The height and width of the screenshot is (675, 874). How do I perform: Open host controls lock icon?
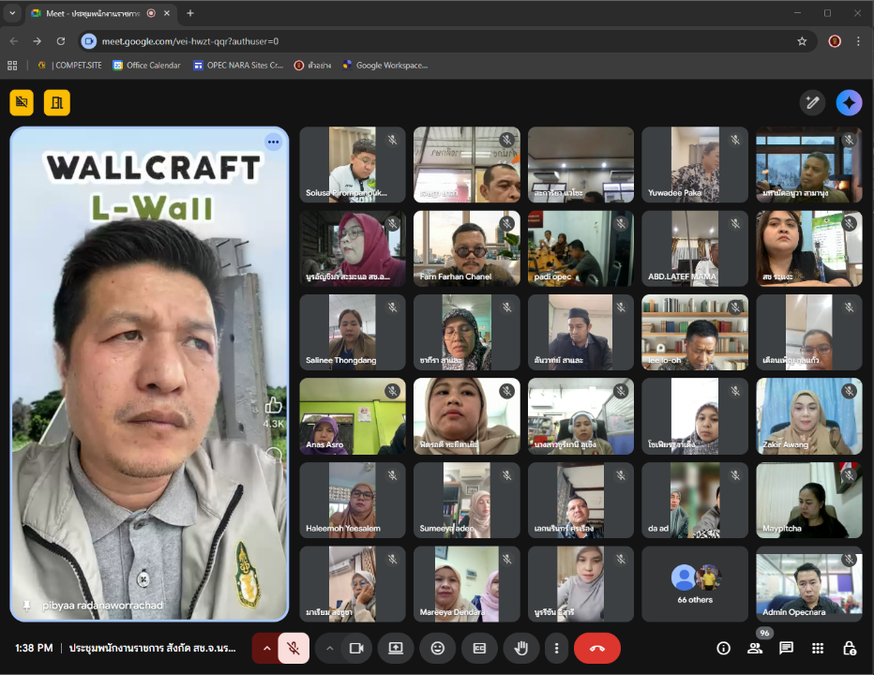coord(849,648)
